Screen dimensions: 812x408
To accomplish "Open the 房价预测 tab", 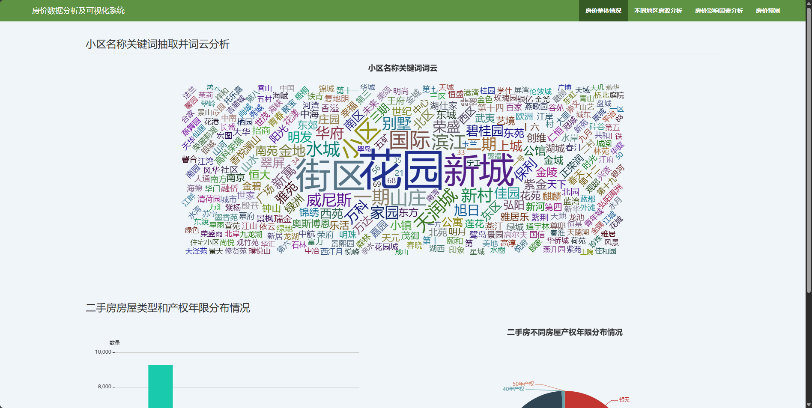I will click(x=767, y=11).
